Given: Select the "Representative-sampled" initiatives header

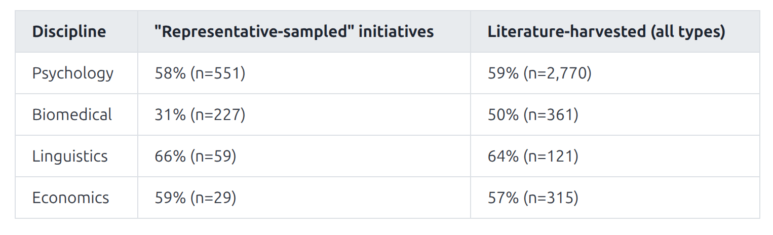Looking at the screenshot, I should 294,32.
